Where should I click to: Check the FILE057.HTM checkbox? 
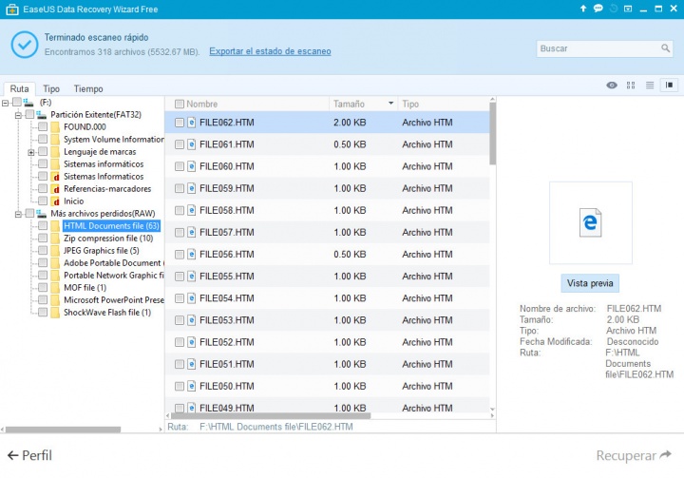180,232
